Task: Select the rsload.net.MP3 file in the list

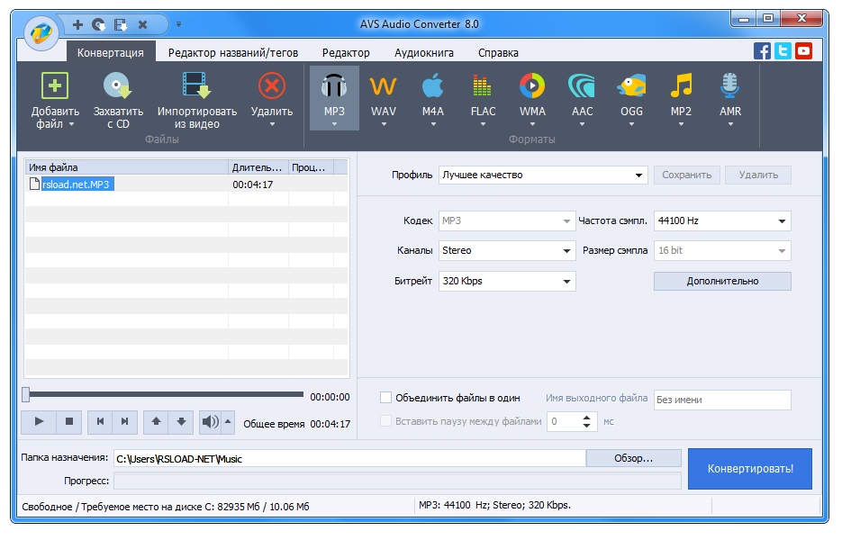Action: 77,183
